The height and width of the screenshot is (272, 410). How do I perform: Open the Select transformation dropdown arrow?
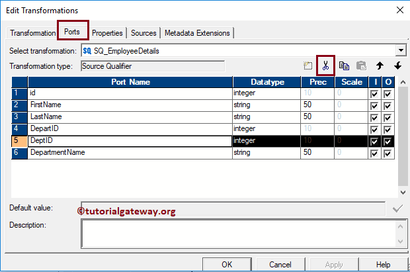tap(401, 50)
